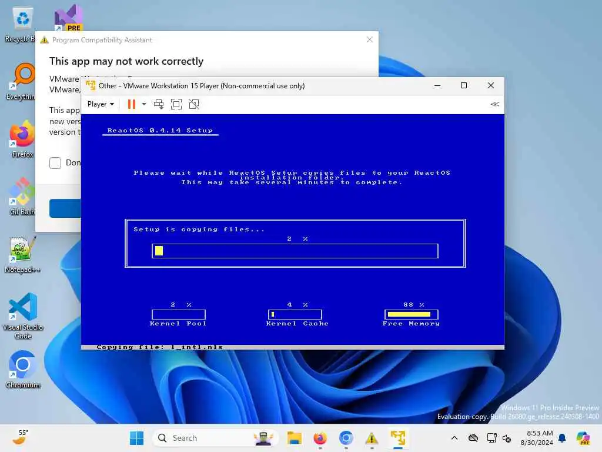Open the clock showing 8:53 AM

(x=537, y=438)
